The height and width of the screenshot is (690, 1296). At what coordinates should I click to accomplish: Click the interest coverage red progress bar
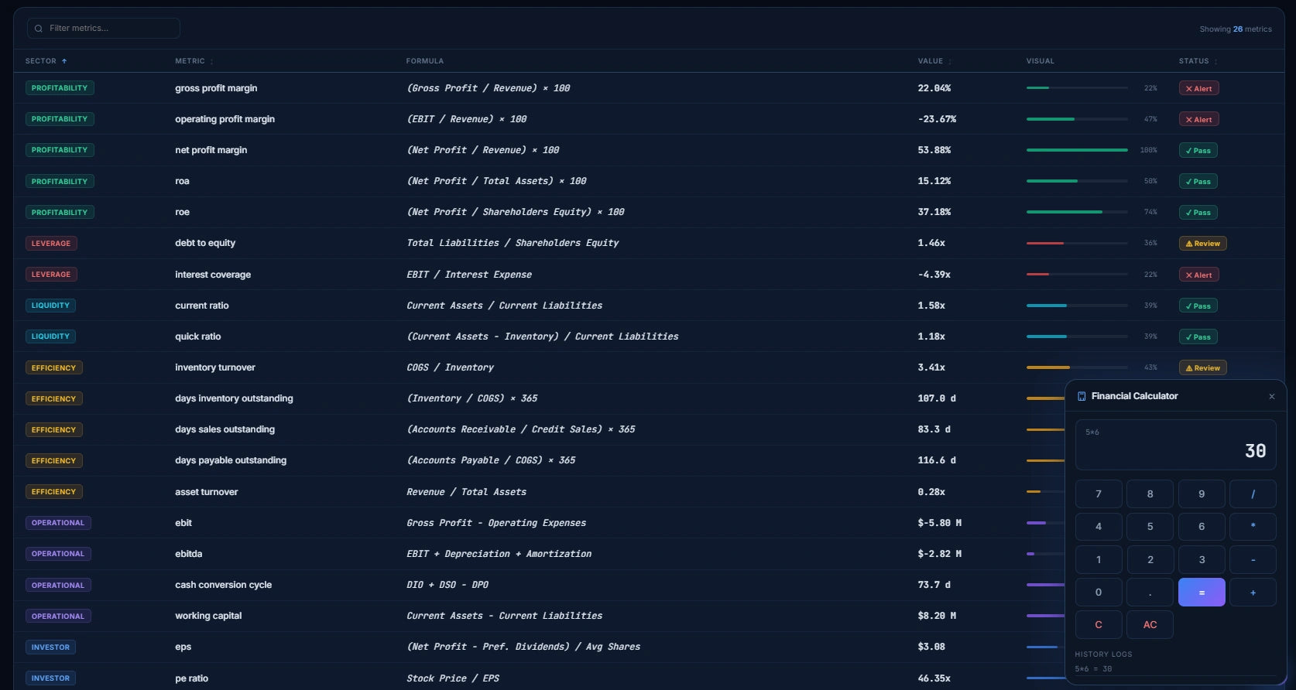(x=1076, y=275)
